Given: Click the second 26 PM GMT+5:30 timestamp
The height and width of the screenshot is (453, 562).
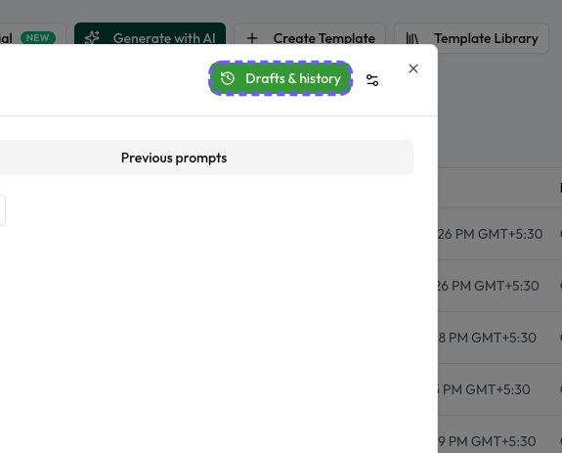Looking at the screenshot, I should (489, 286).
